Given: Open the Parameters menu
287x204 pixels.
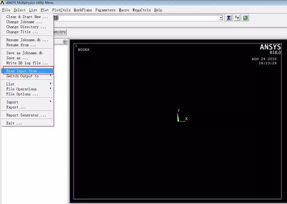Looking at the screenshot, I should [x=105, y=10].
